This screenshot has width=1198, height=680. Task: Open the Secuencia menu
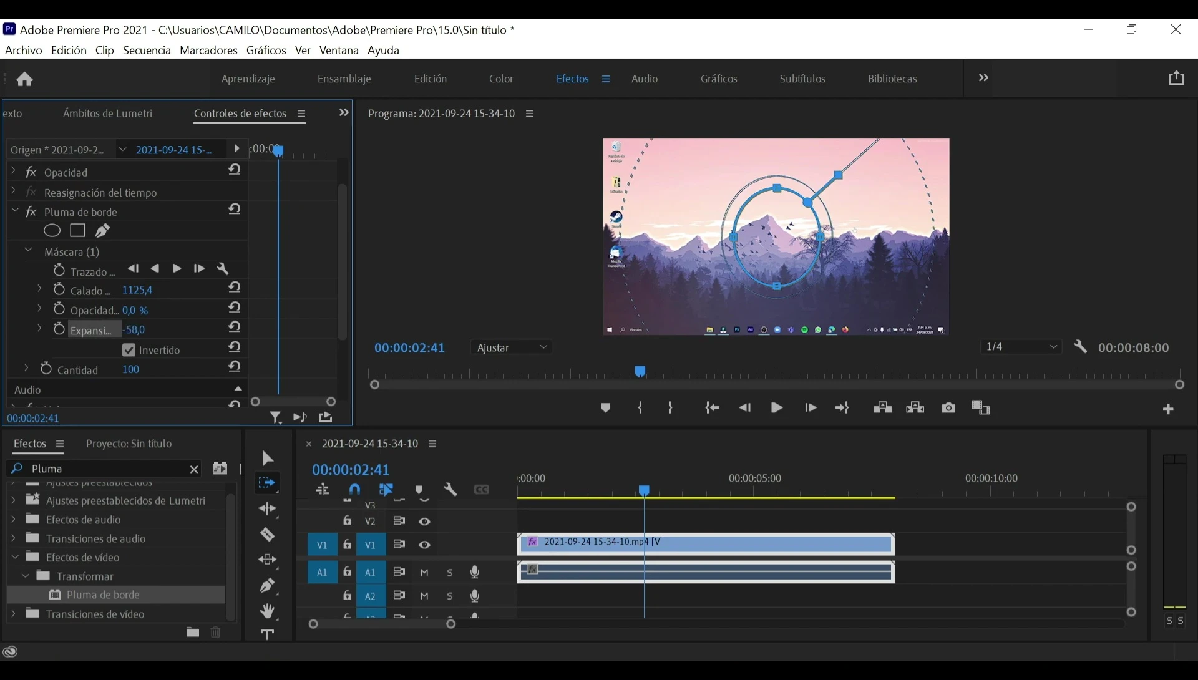(x=147, y=50)
